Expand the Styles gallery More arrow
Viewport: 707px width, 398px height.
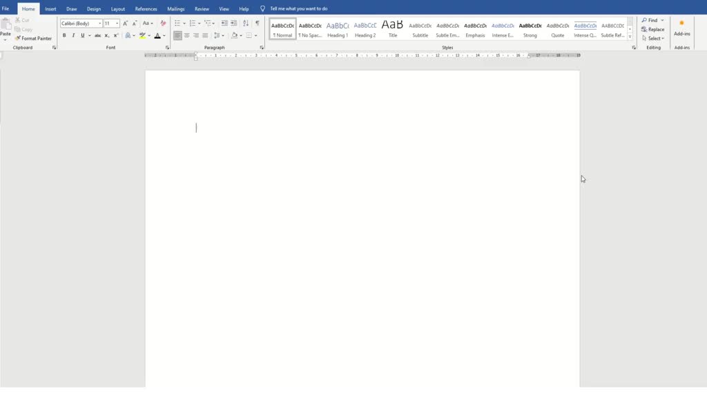[630, 37]
